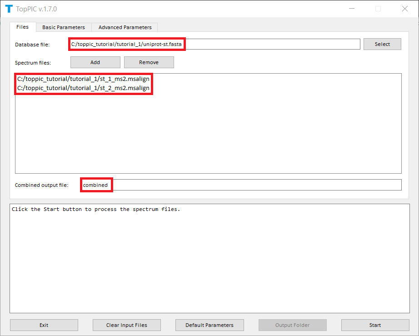Click Clear Input Files button
The image size is (419, 336).
[x=127, y=325]
